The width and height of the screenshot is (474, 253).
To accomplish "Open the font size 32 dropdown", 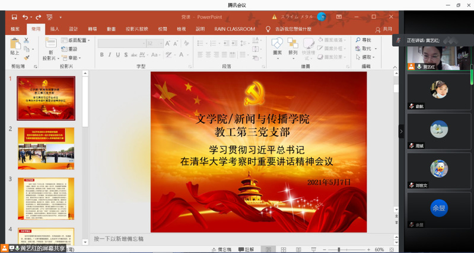I will click(161, 43).
